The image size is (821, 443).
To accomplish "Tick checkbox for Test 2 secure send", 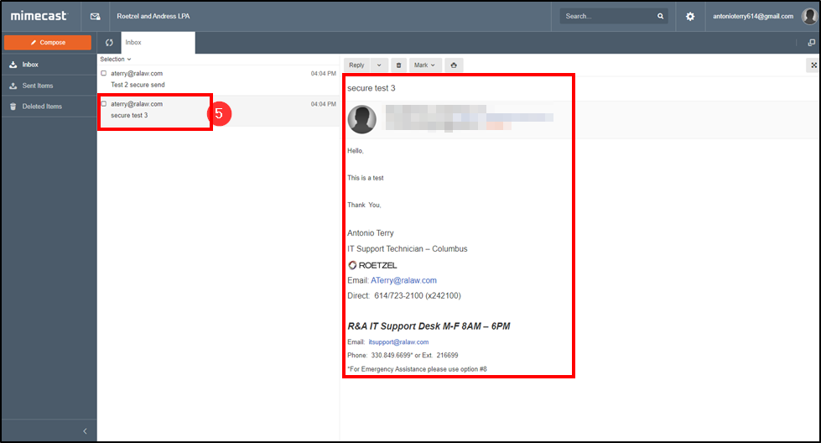I will point(104,73).
